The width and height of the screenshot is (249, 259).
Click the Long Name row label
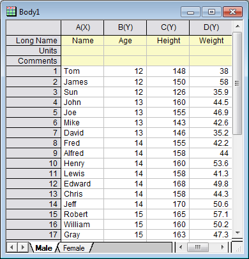[x=34, y=41]
